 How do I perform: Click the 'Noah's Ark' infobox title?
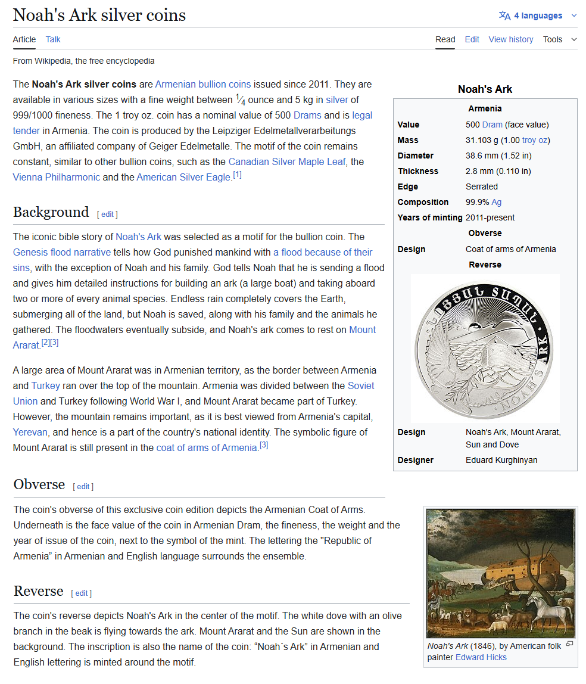click(x=485, y=89)
